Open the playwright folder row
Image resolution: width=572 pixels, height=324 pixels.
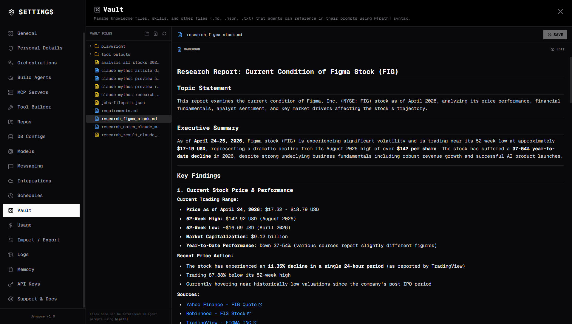(129, 46)
